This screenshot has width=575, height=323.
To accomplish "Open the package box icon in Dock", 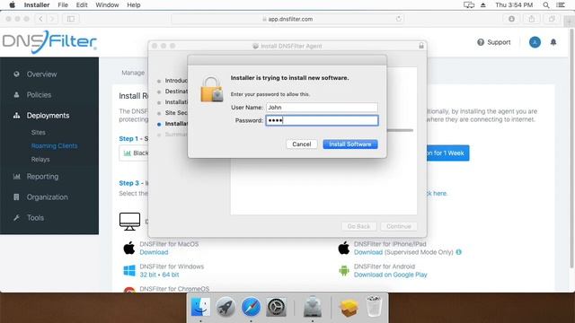I will [x=349, y=308].
